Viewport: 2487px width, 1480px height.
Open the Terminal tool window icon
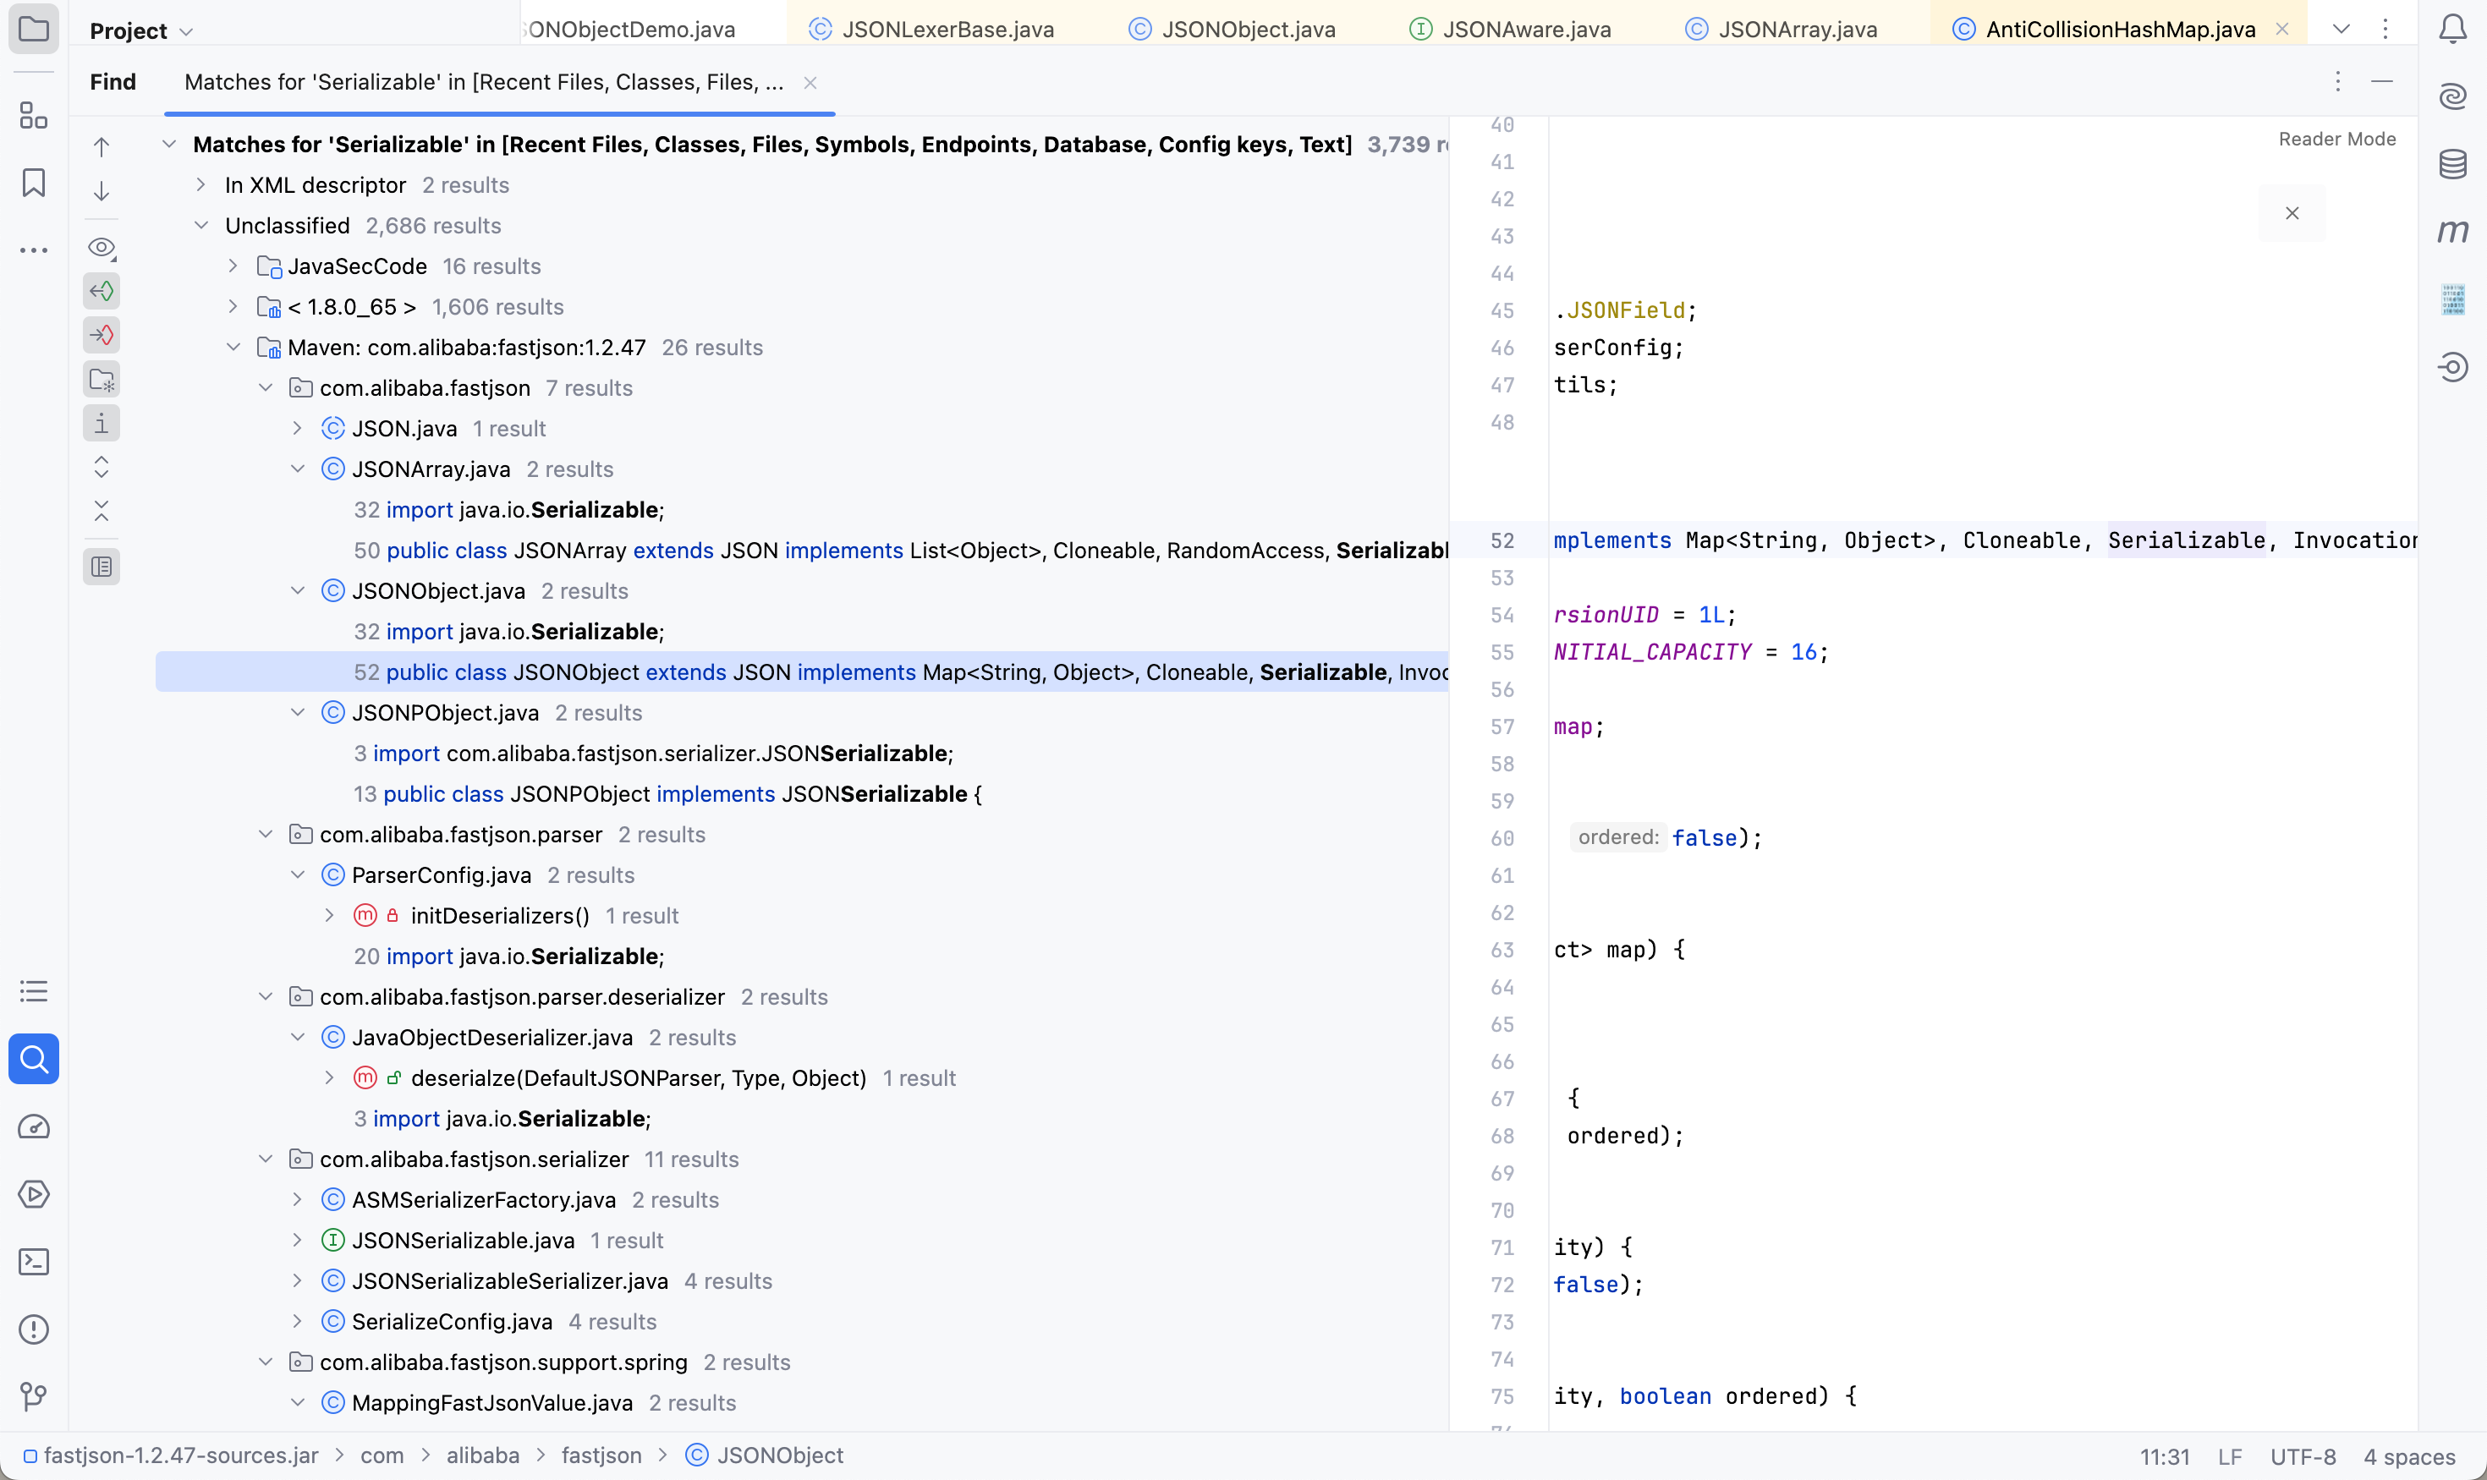pos(34,1262)
